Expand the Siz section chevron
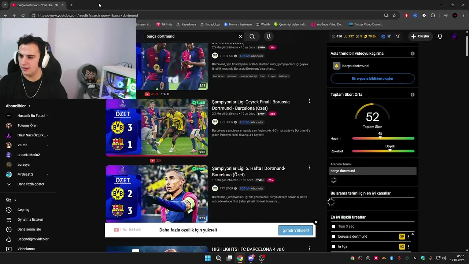Viewport: 469px width, 264px height. coord(15,200)
